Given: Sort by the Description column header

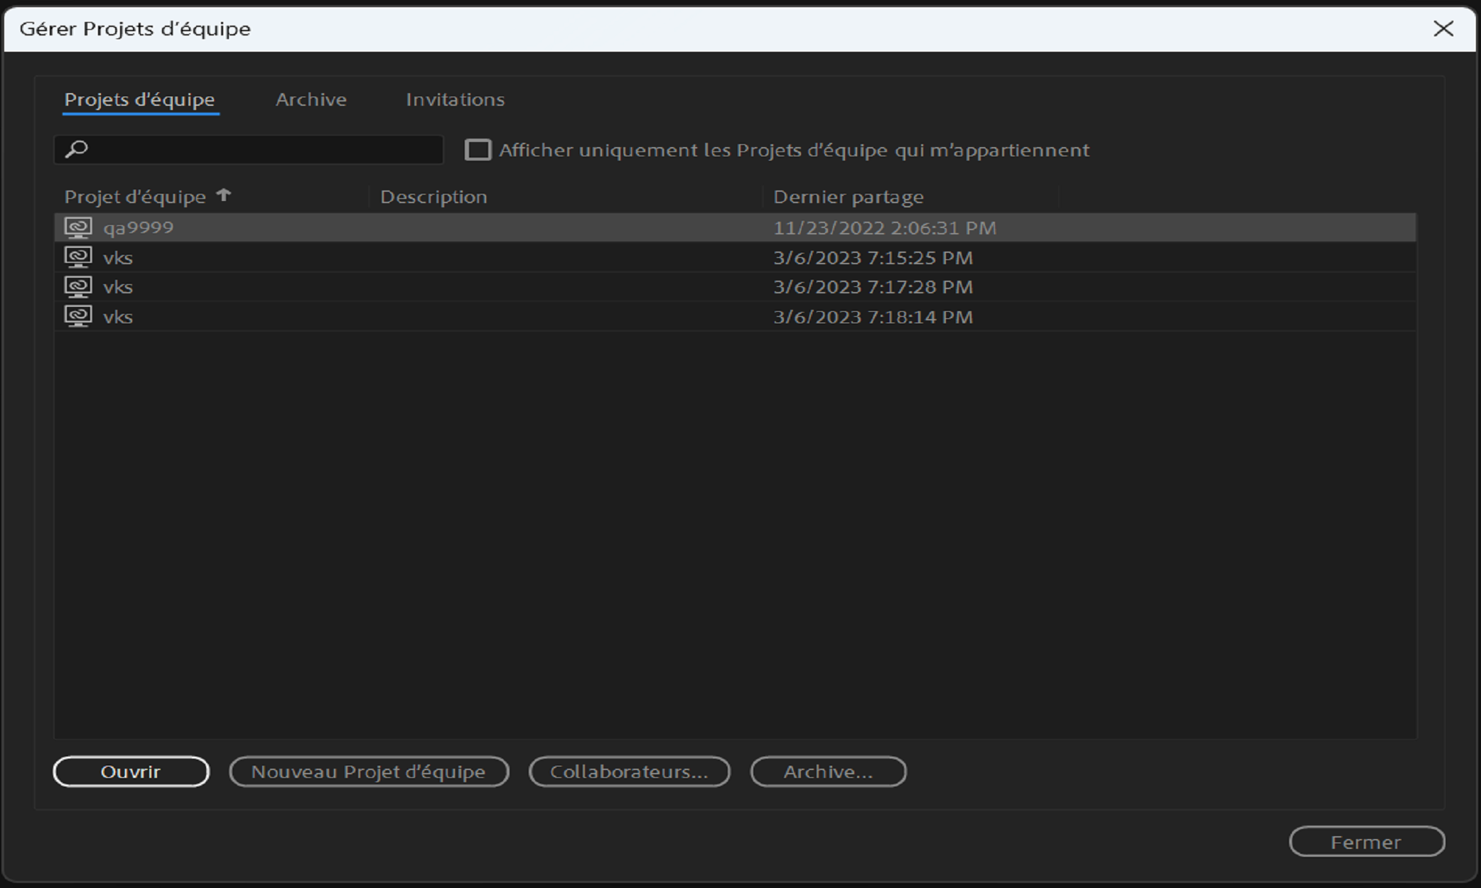Looking at the screenshot, I should click(x=433, y=197).
